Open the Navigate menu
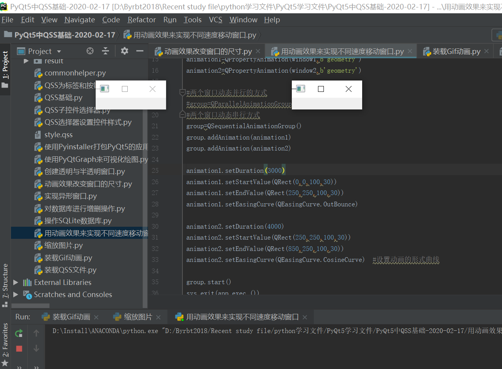 coord(80,20)
